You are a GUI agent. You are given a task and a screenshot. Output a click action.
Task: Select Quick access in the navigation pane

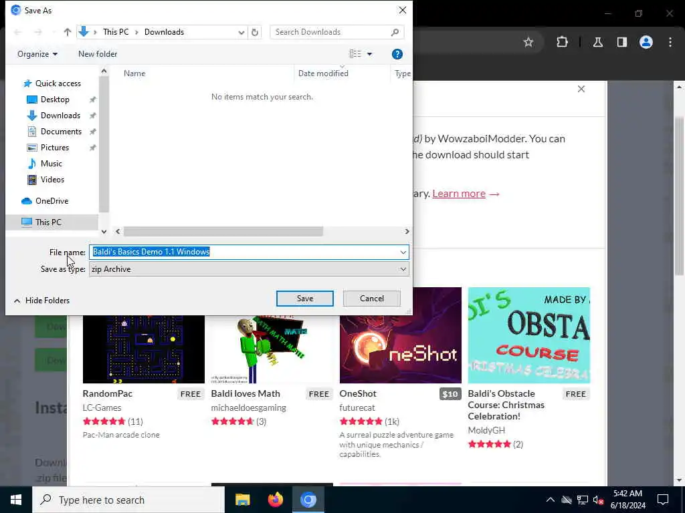(58, 83)
